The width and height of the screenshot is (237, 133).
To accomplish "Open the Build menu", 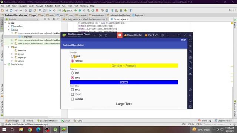I will click(57, 6).
